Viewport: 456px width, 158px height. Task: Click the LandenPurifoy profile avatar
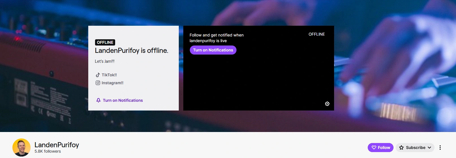(x=21, y=148)
